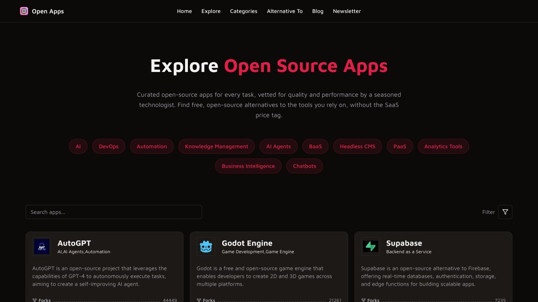The image size is (538, 302).
Task: Open the Explore menu item
Action: (211, 11)
